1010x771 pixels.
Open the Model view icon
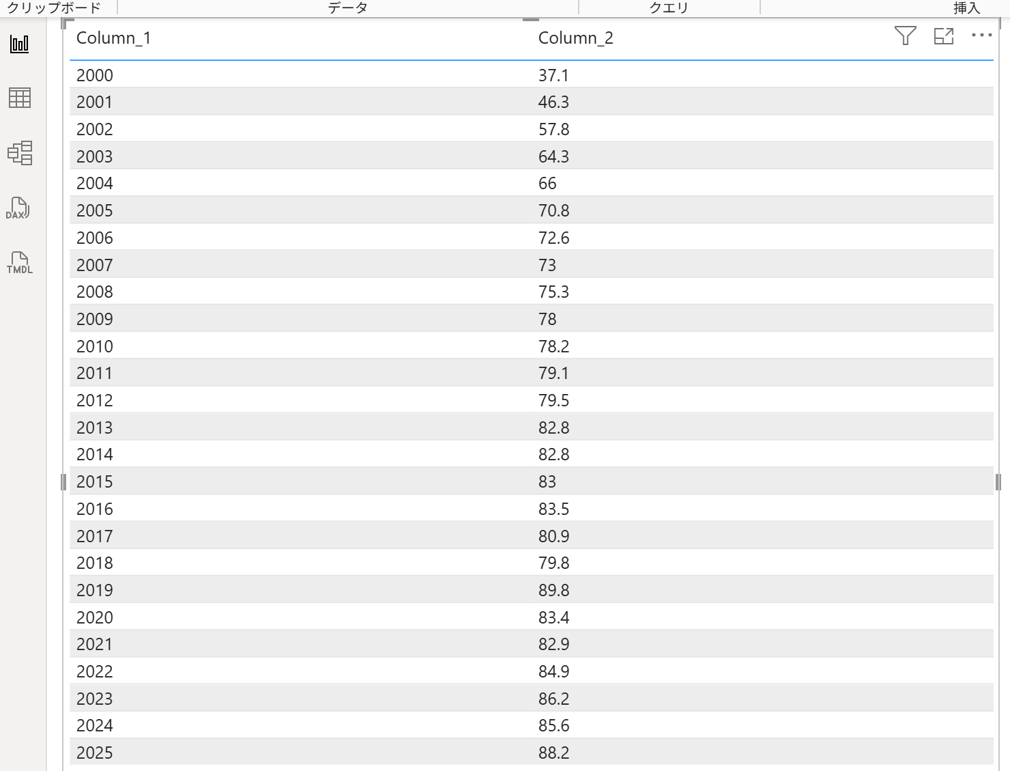(19, 153)
